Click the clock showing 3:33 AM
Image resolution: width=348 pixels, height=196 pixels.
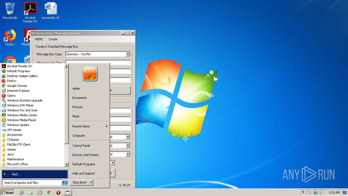pyautogui.click(x=334, y=192)
